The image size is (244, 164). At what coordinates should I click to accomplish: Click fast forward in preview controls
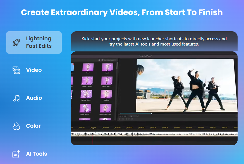coord(132,119)
